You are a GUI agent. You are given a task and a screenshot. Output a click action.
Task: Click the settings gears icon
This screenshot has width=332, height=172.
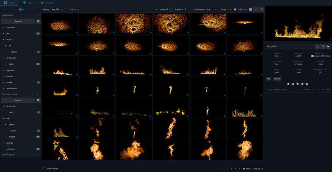(42, 3)
